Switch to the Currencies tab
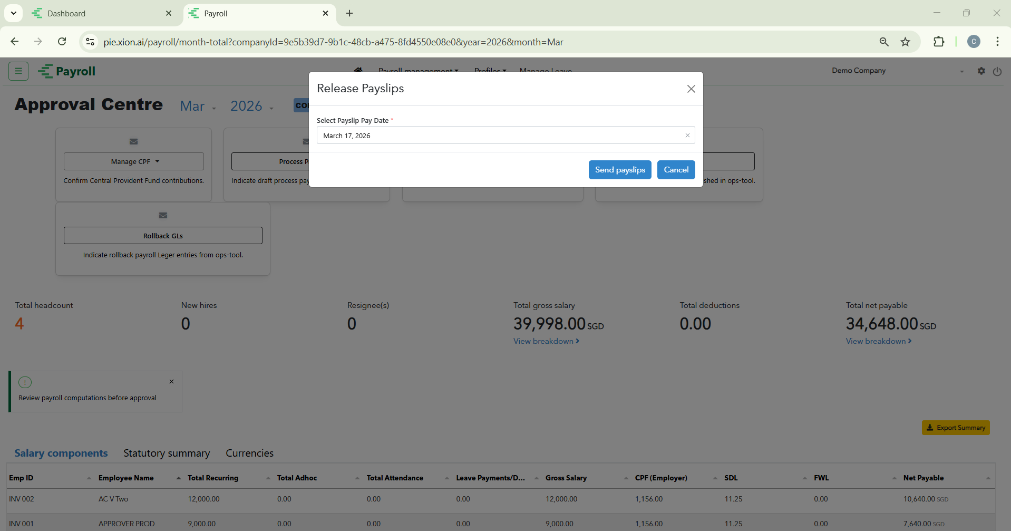This screenshot has width=1011, height=531. tap(249, 453)
